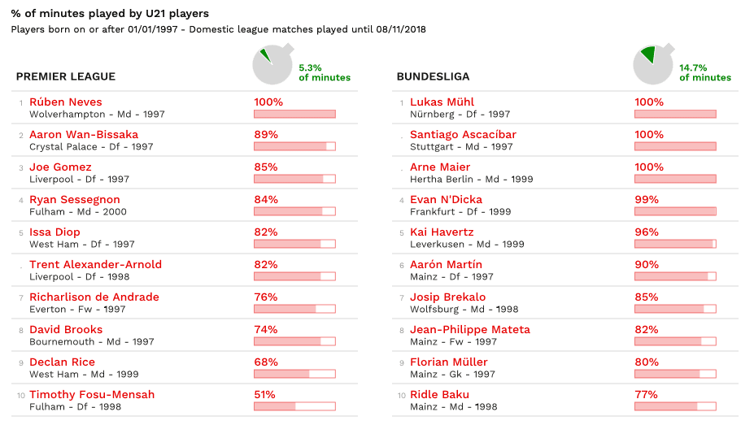Open Kai Havertz player link

point(442,232)
